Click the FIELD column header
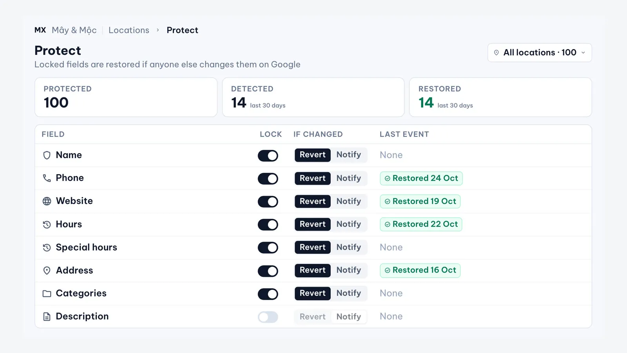627x353 pixels. coord(53,134)
